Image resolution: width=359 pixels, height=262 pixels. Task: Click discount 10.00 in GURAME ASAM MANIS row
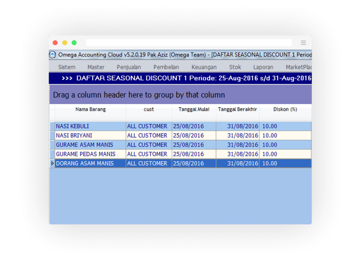click(285, 145)
